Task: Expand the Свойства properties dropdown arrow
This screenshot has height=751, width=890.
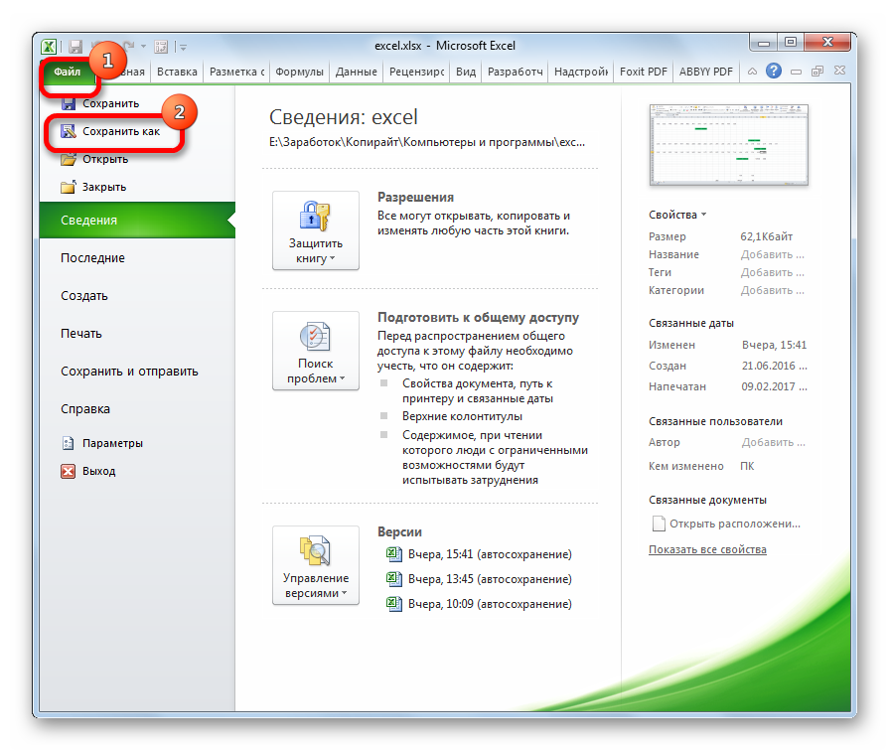Action: (x=704, y=215)
